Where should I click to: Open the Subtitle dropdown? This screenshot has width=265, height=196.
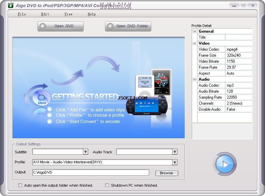[x=86, y=152]
